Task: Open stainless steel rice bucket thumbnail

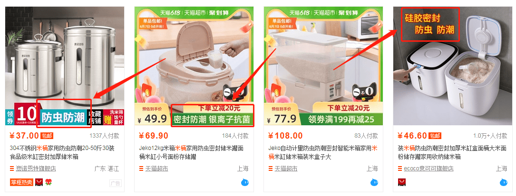Action: (65, 66)
